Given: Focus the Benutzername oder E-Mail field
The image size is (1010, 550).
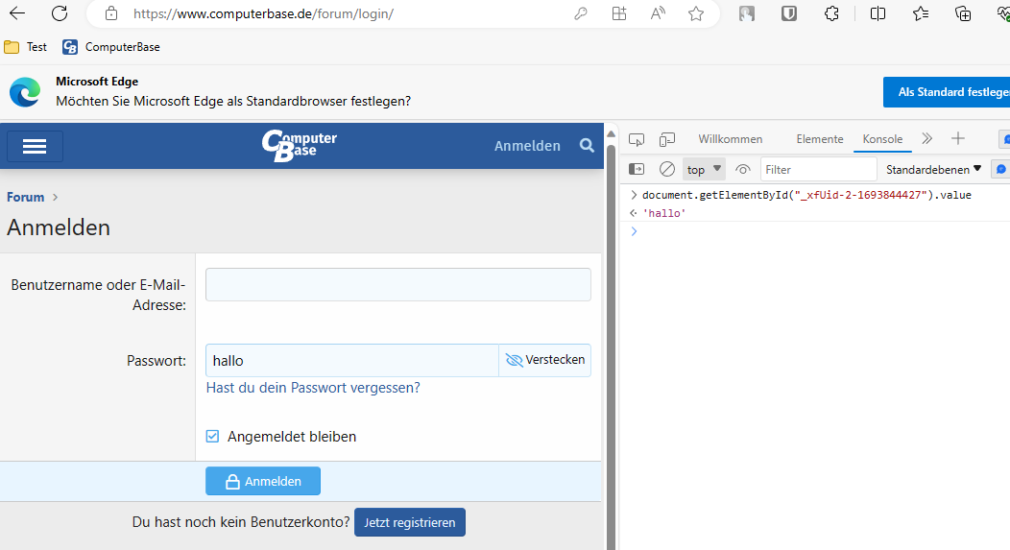Looking at the screenshot, I should pyautogui.click(x=398, y=285).
